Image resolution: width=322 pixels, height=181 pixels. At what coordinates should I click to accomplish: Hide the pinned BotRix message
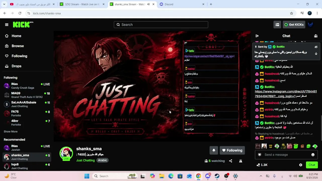(316, 47)
